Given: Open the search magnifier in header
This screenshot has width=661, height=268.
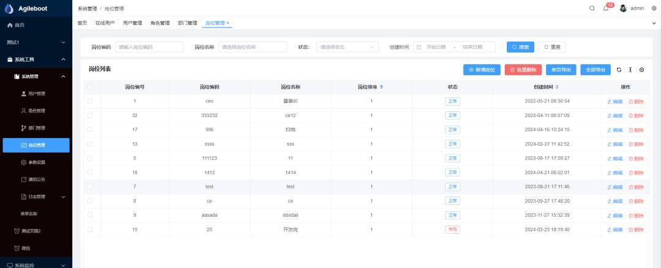Looking at the screenshot, I should [592, 9].
